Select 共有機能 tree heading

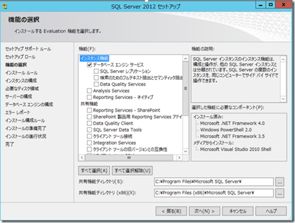pos(89,104)
